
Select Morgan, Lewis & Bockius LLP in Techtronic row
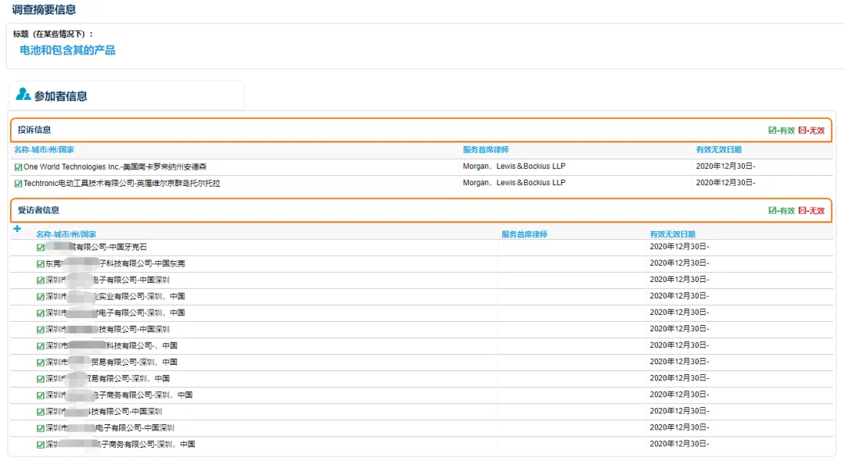[x=514, y=182]
